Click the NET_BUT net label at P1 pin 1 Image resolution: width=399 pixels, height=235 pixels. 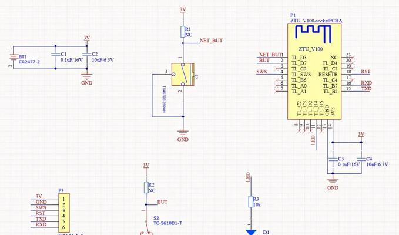pos(270,55)
